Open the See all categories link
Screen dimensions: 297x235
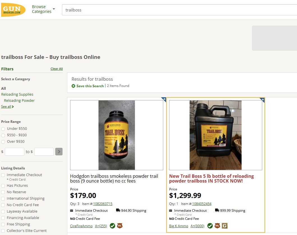click(x=7, y=106)
